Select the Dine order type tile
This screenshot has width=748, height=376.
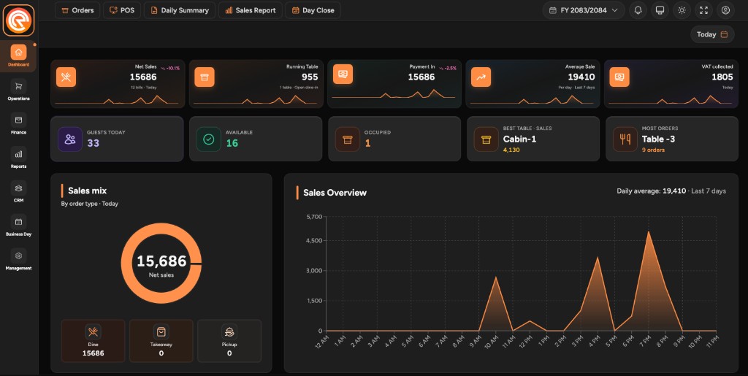[x=93, y=341]
